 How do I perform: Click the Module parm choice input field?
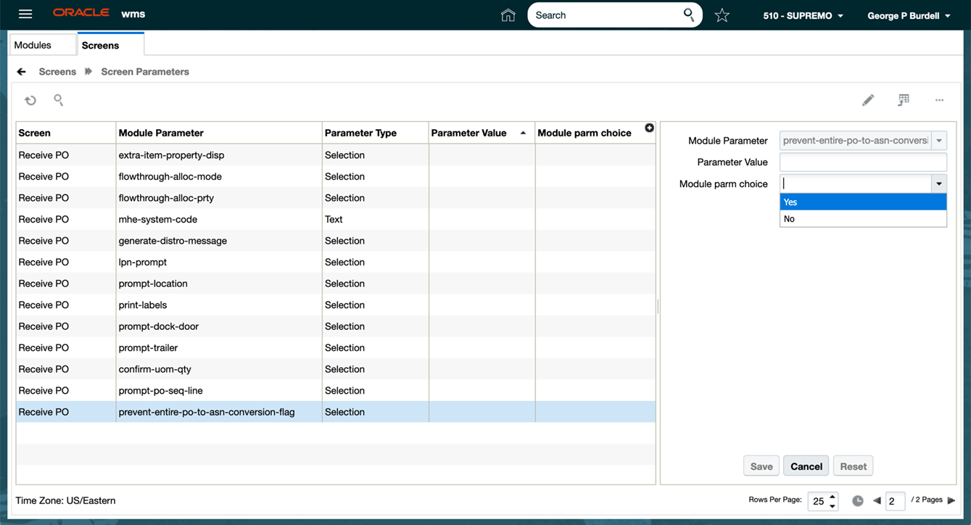click(856, 184)
